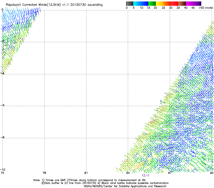214x188 pixels.
Task: Click the '>50 knots' legend label
Action: coord(206,8)
